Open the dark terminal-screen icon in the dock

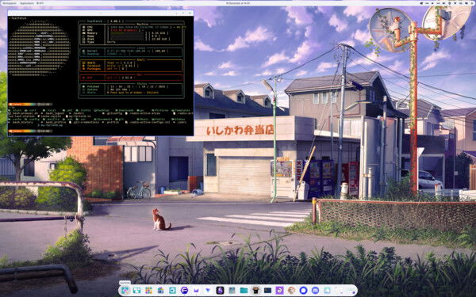pos(267,291)
